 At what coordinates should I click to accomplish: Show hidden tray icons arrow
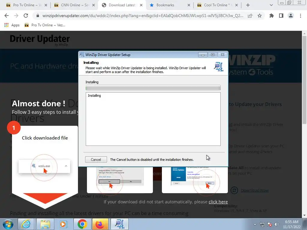(255, 224)
